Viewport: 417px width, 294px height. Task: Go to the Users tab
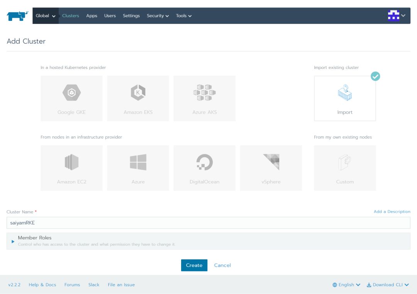pos(110,16)
